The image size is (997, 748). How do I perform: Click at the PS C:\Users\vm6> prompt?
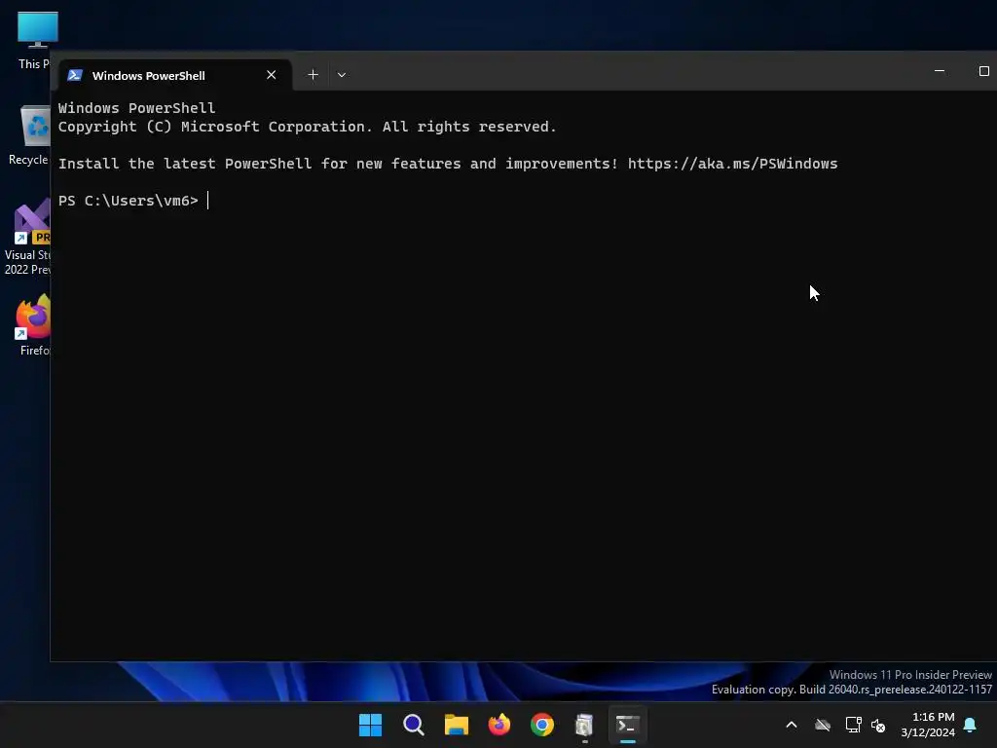129,201
